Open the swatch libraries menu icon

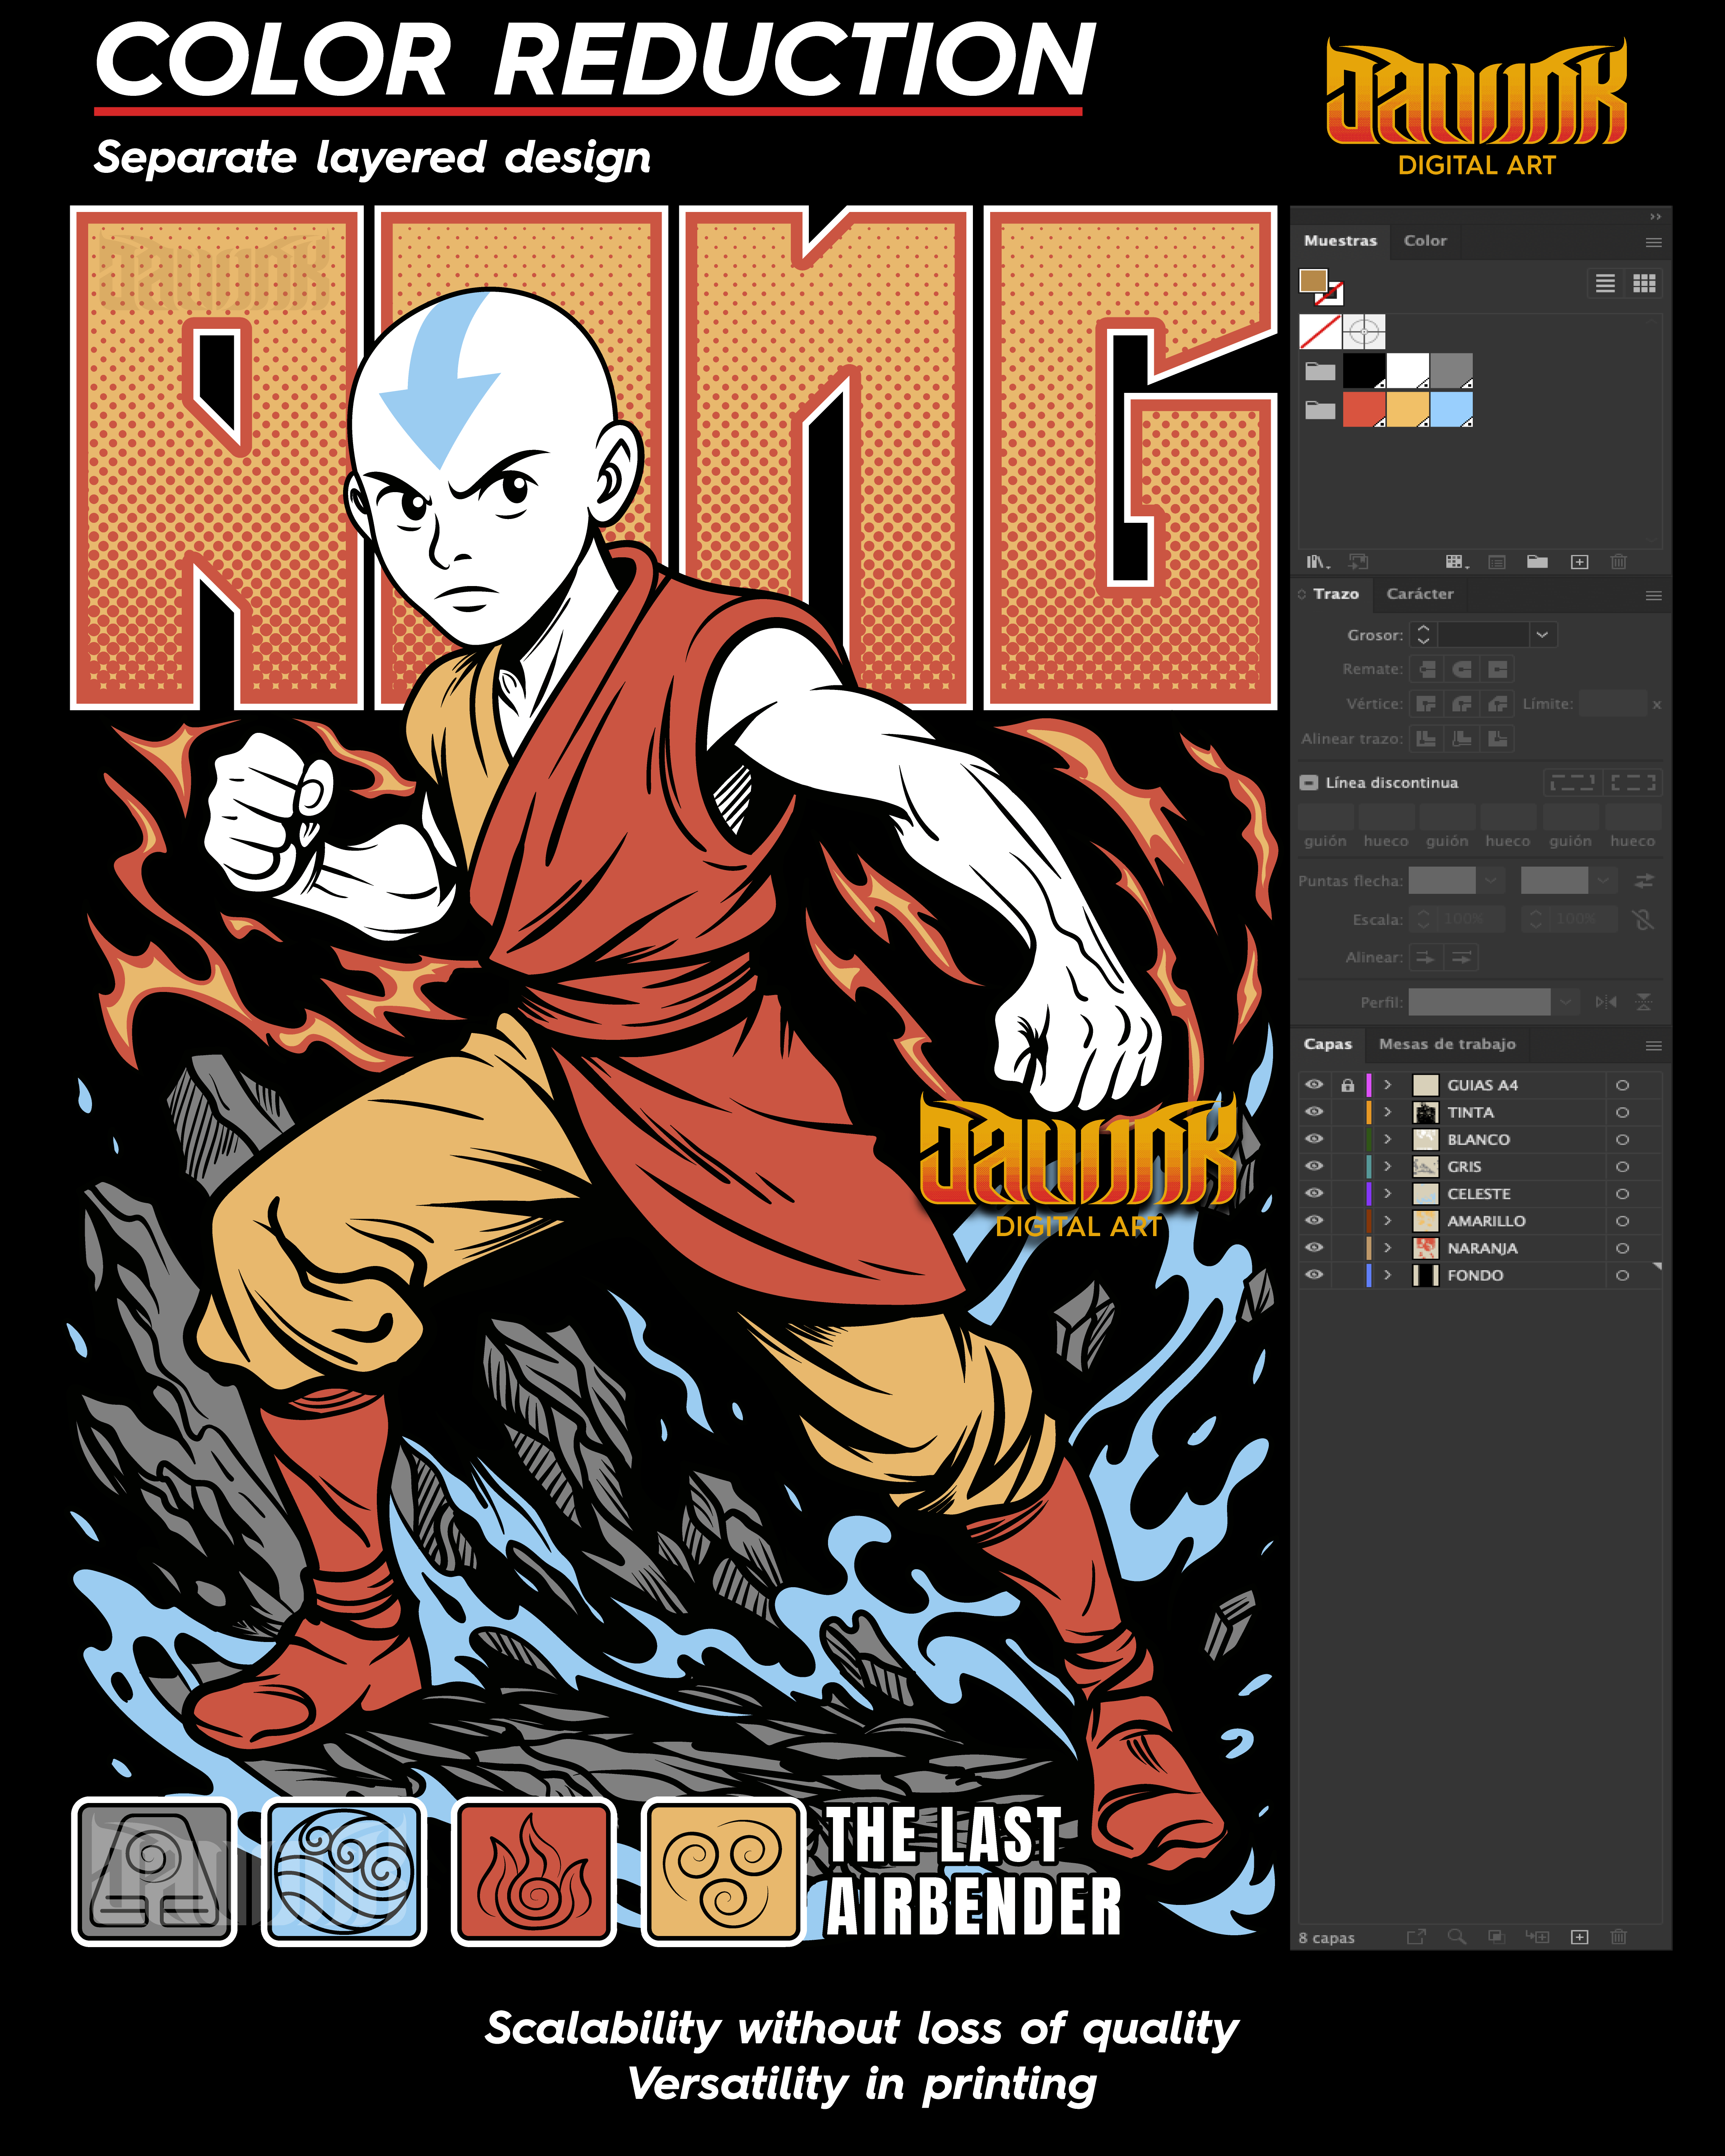pyautogui.click(x=1318, y=562)
